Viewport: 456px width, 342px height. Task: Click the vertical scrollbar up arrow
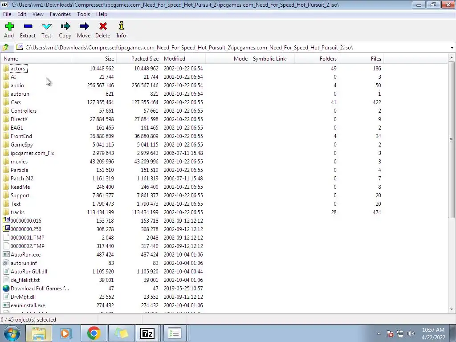point(452,57)
